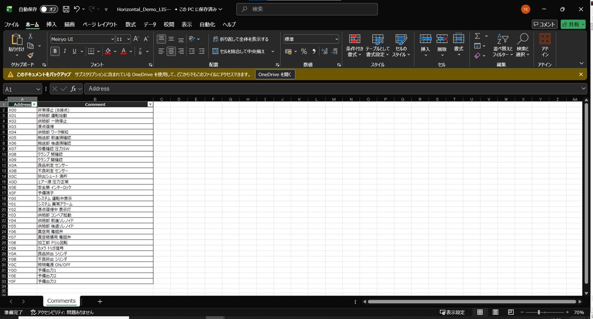This screenshot has width=593, height=319.
Task: Open the Address column filter dropdown
Action: coord(34,105)
